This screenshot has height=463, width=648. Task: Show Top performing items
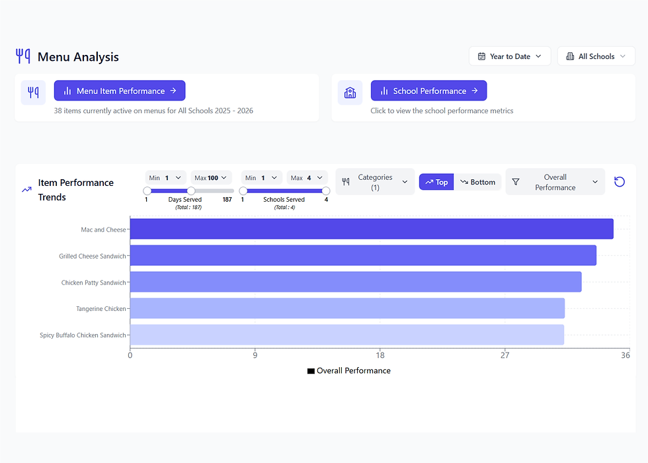point(436,182)
